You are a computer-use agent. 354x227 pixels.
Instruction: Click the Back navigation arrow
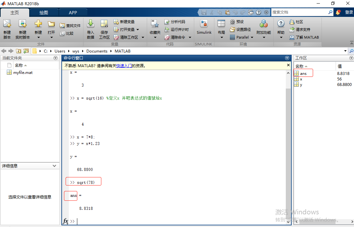(x=4, y=51)
